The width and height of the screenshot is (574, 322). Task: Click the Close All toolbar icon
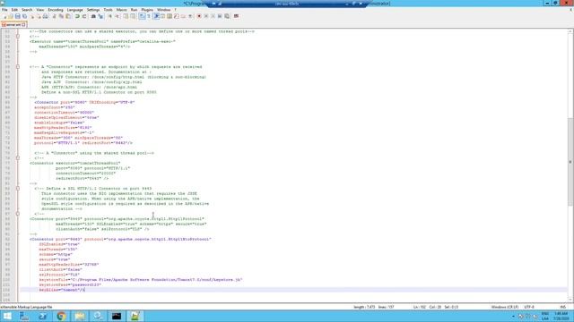(39, 16)
